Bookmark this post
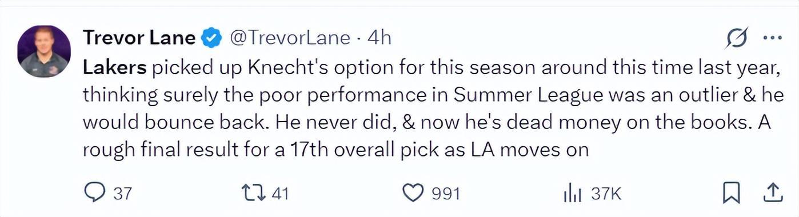This screenshot has width=799, height=217. [732, 194]
